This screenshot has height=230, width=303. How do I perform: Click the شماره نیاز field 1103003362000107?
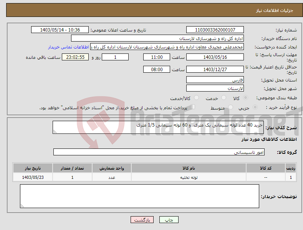(215, 30)
